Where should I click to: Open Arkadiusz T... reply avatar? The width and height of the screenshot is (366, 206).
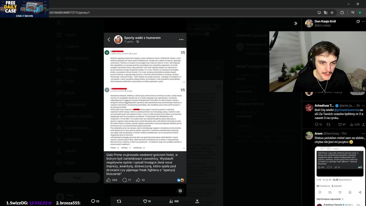309,108
